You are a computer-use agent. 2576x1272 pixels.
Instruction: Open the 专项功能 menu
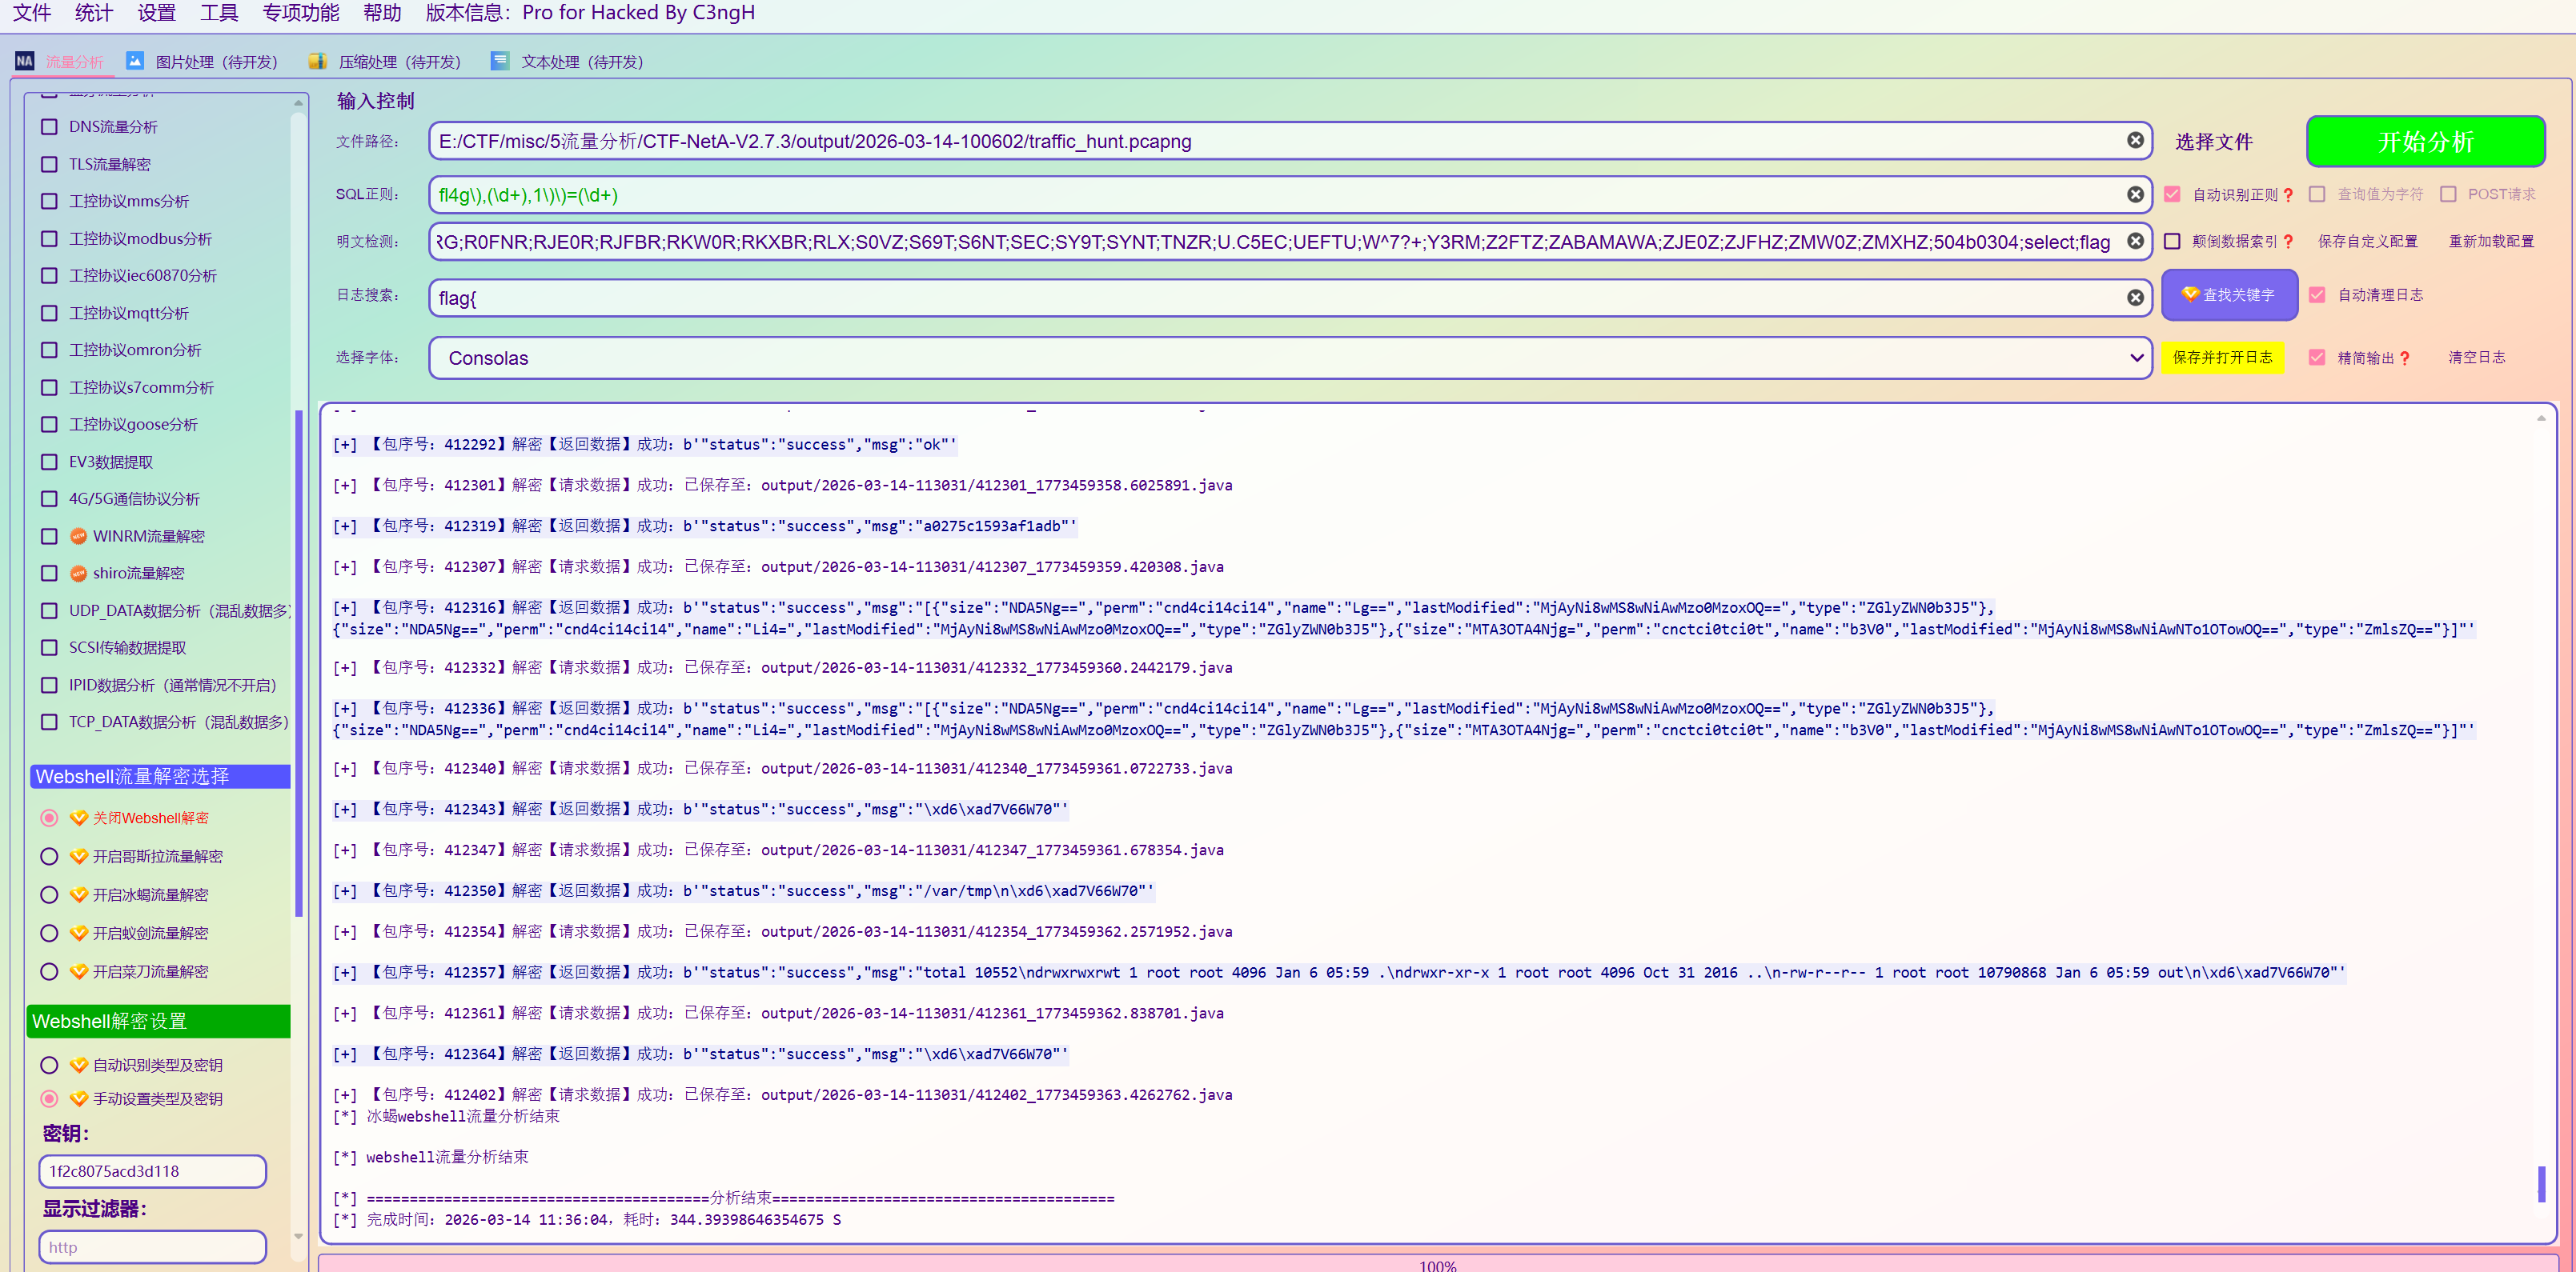[x=300, y=13]
